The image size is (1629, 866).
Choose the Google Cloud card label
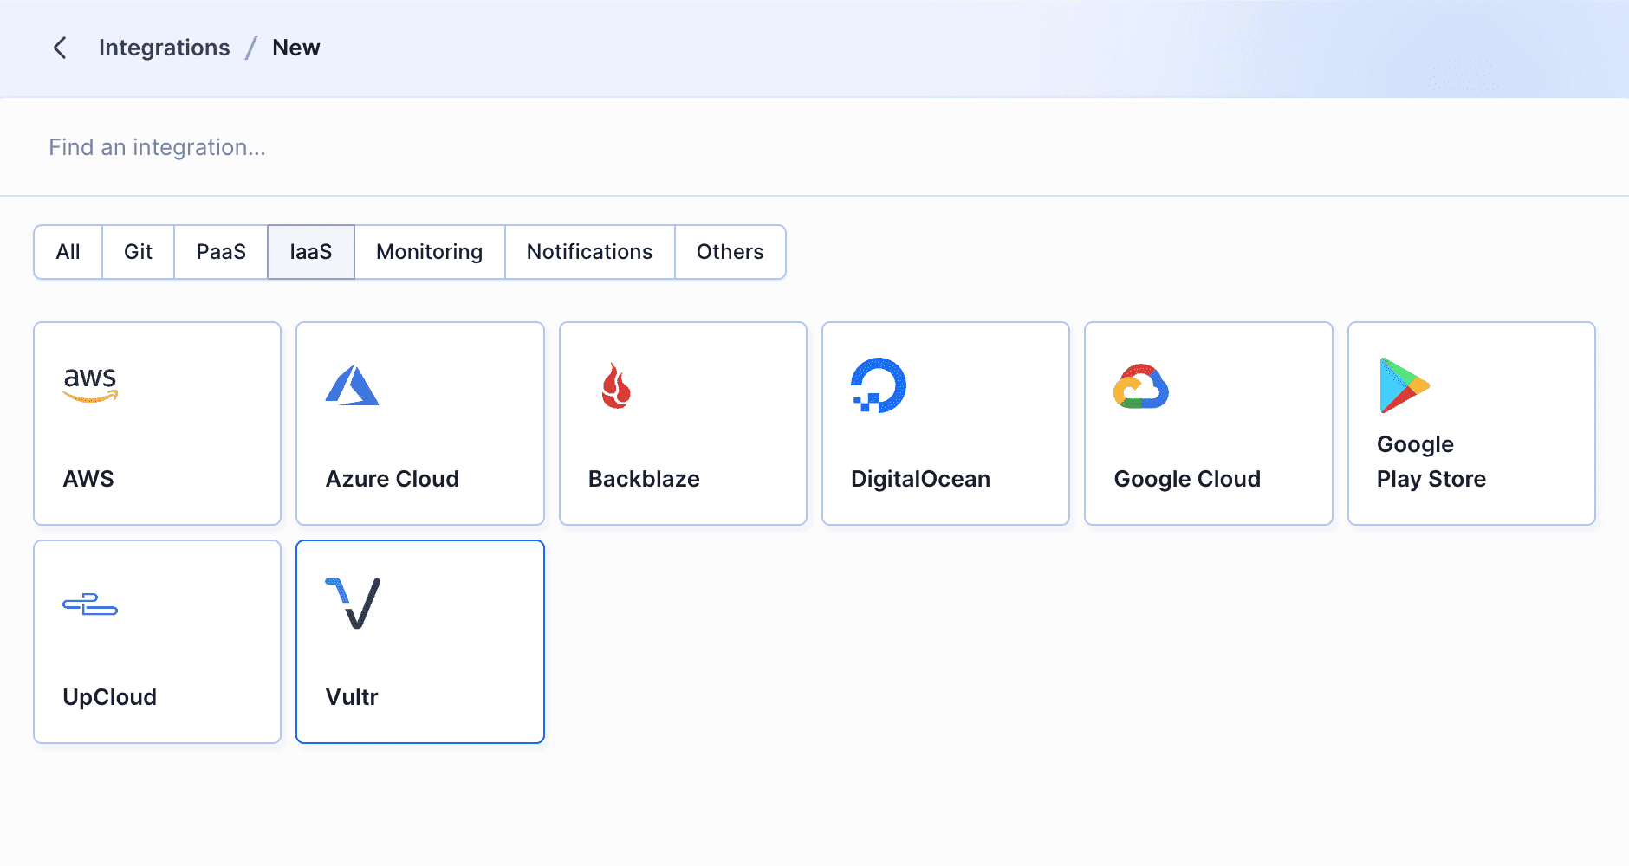coord(1187,479)
